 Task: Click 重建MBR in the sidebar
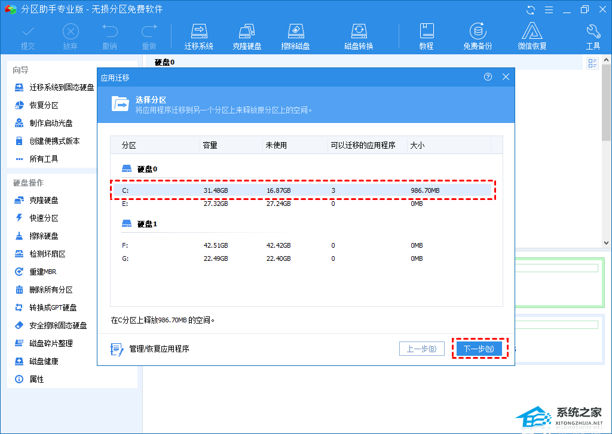[35, 272]
